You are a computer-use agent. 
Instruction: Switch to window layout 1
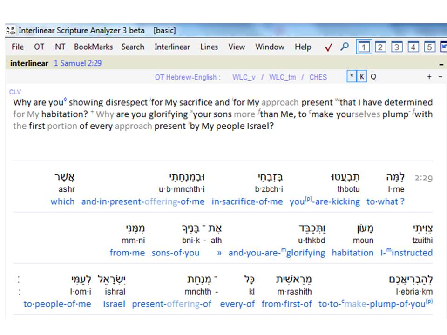coord(364,47)
